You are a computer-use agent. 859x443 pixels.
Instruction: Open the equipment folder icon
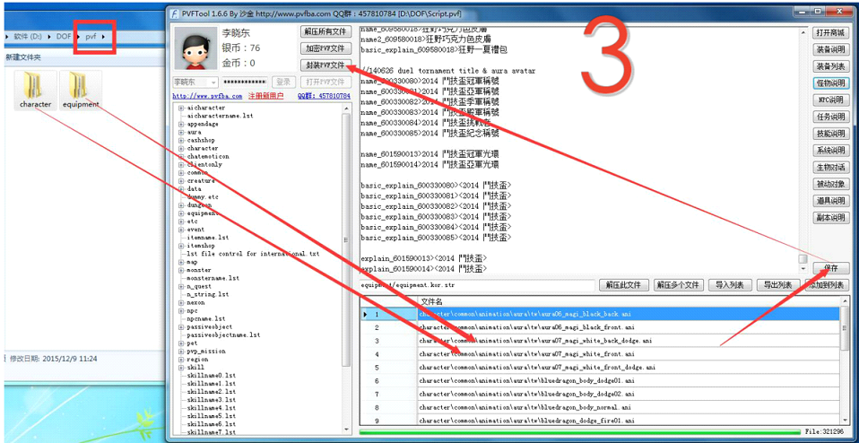click(x=80, y=86)
